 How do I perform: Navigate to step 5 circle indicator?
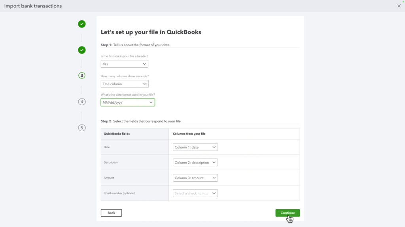(x=82, y=128)
